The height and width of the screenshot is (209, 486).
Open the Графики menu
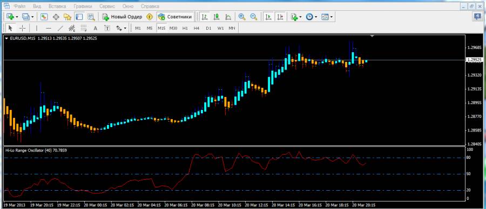[x=83, y=6]
